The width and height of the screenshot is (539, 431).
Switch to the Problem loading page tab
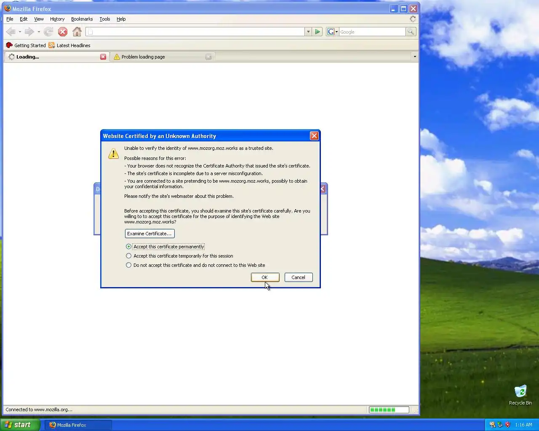click(162, 57)
